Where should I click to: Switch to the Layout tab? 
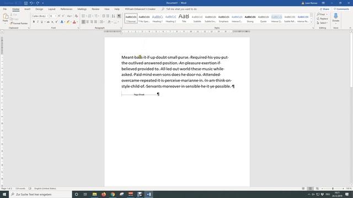click(52, 9)
